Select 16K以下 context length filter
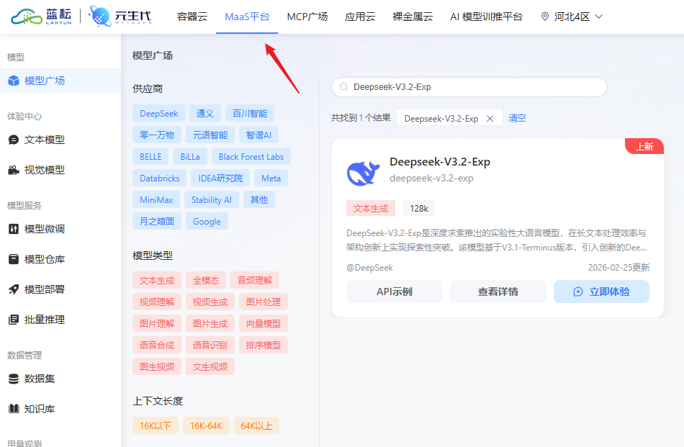Image resolution: width=684 pixels, height=447 pixels. 156,425
